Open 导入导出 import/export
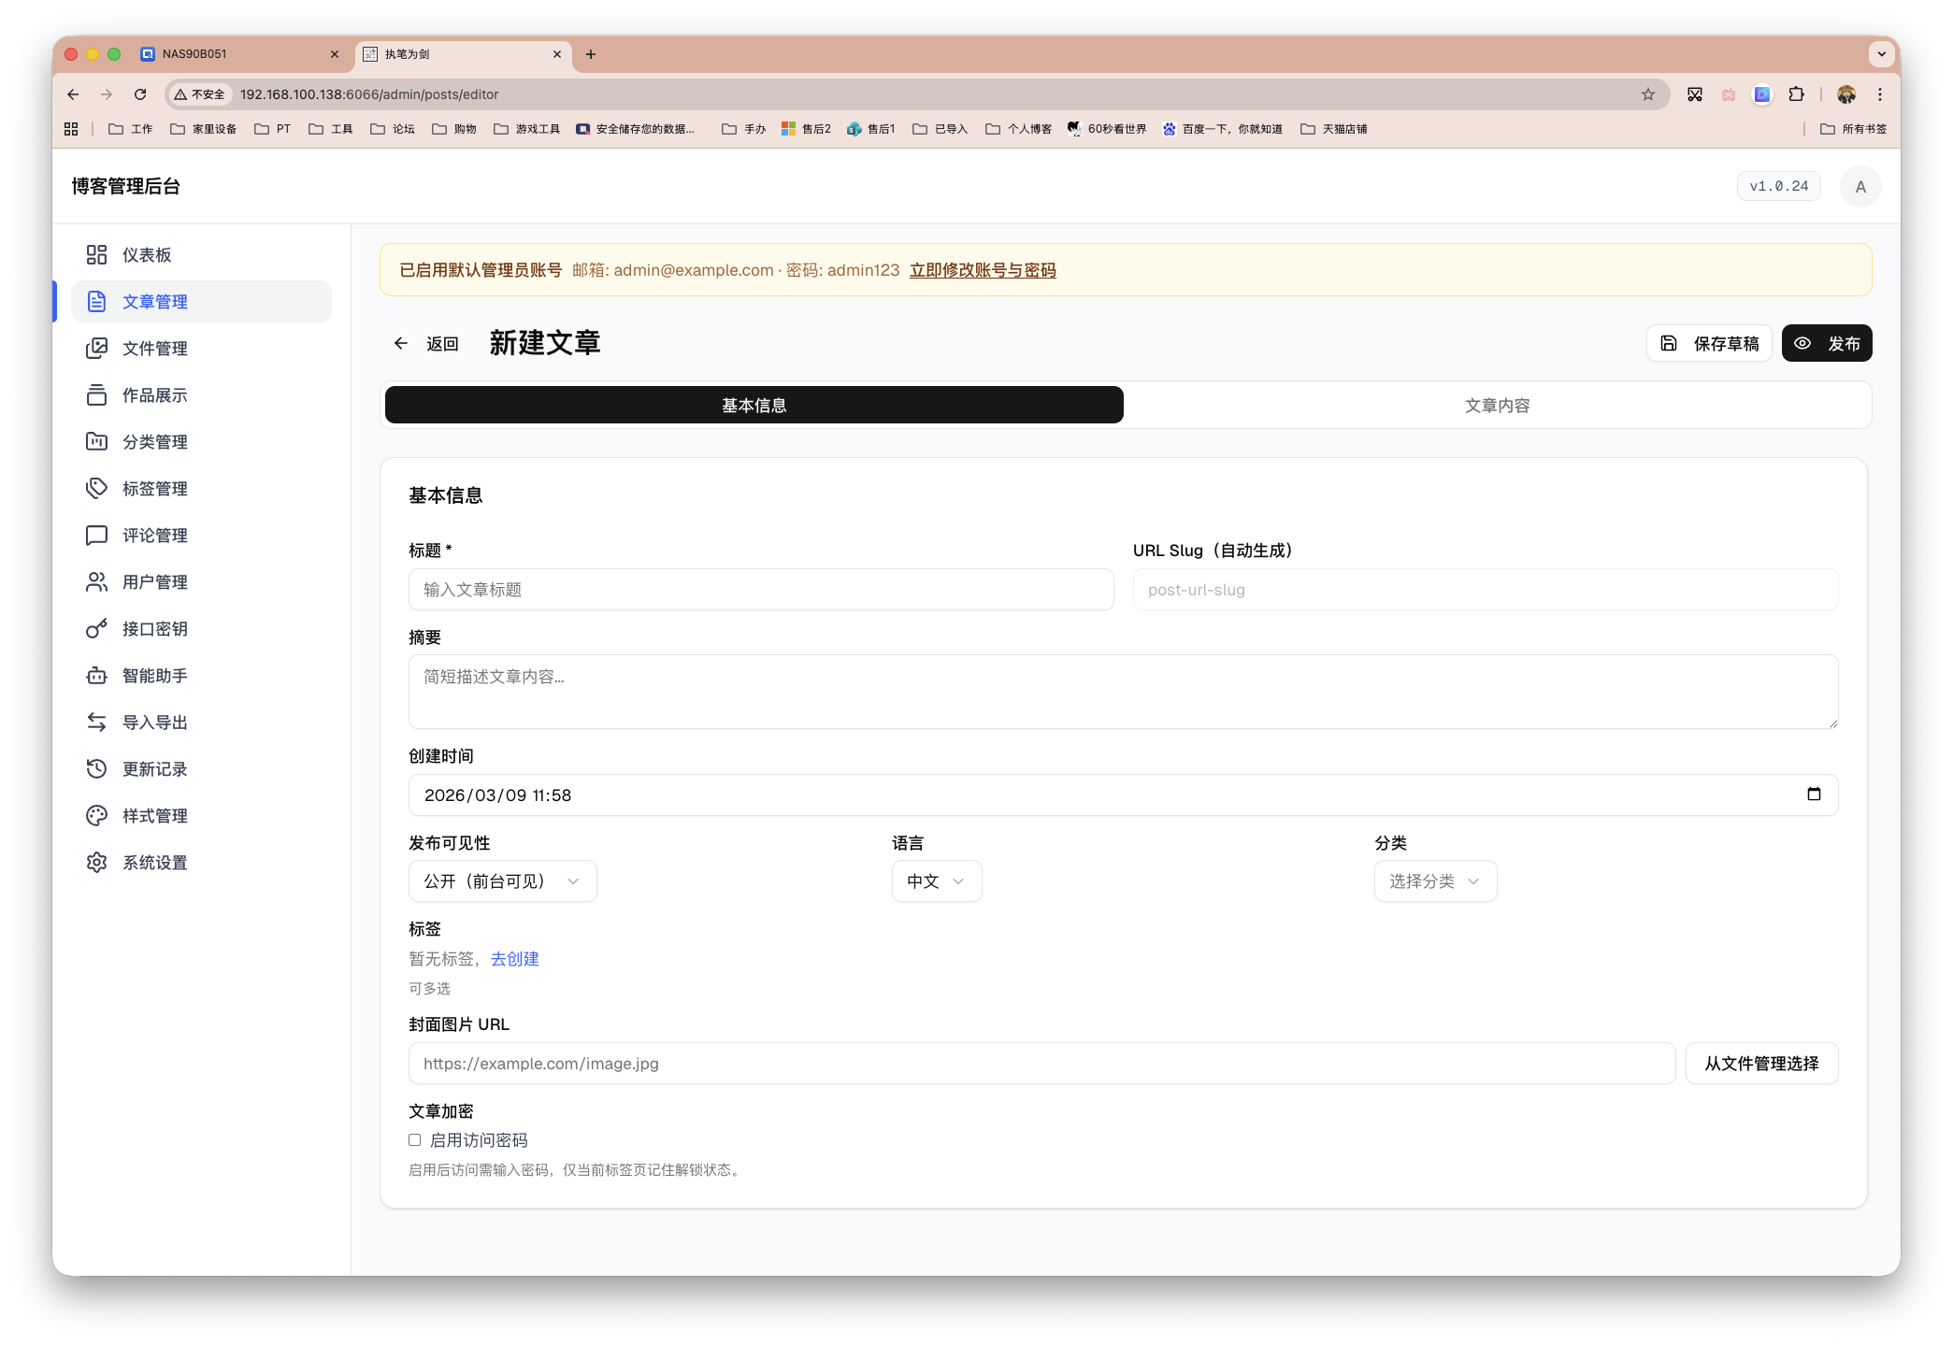1953x1345 pixels. [154, 722]
